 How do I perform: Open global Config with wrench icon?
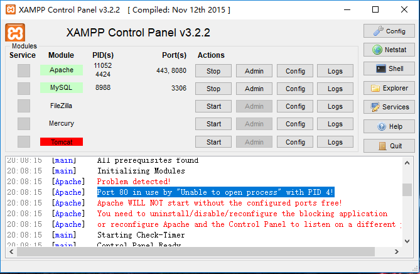[389, 31]
